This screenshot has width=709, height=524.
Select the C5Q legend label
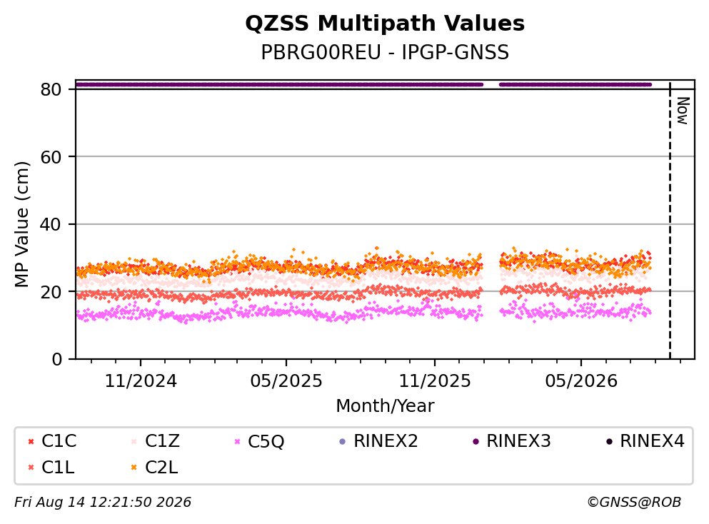(x=266, y=441)
